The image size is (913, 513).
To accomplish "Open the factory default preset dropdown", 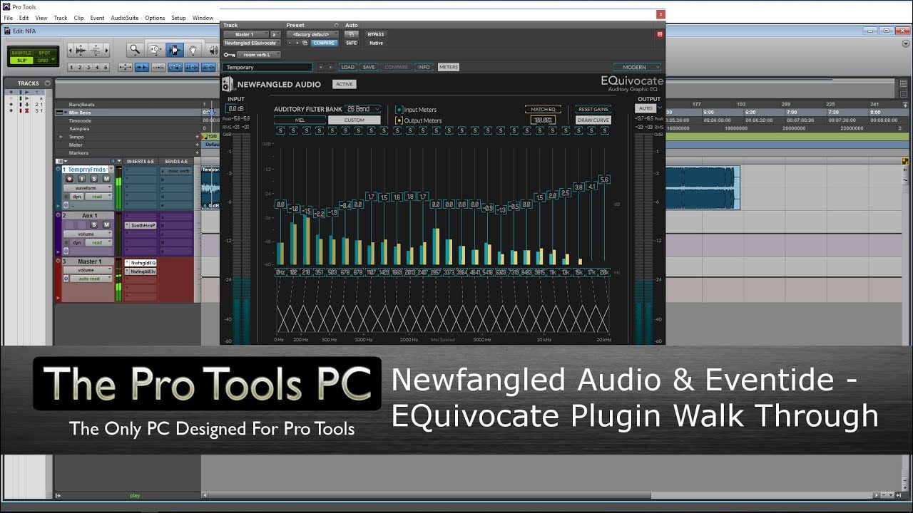I will pos(312,34).
